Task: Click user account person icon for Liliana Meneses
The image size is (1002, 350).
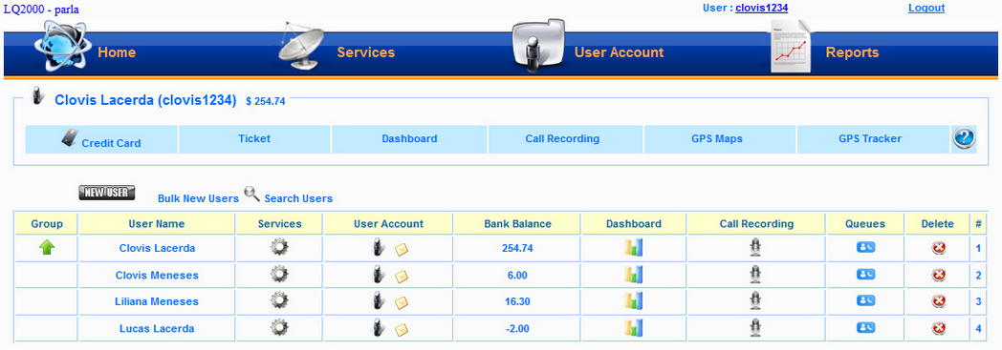Action: pyautogui.click(x=378, y=300)
